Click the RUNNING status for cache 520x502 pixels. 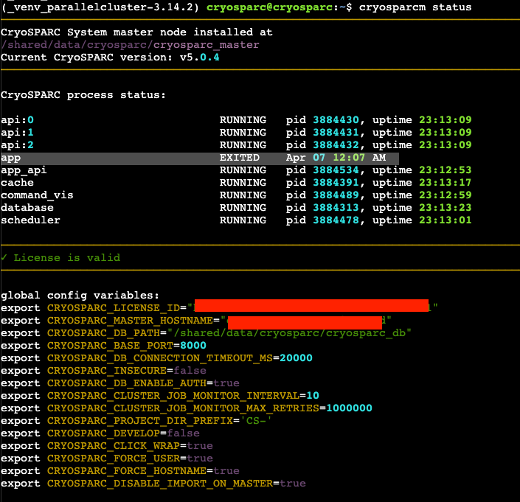click(x=243, y=183)
